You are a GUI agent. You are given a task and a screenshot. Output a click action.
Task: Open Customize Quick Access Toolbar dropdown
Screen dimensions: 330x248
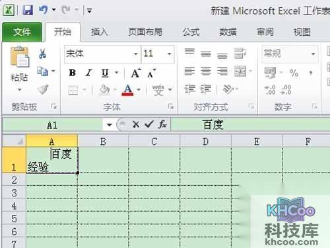click(x=89, y=11)
